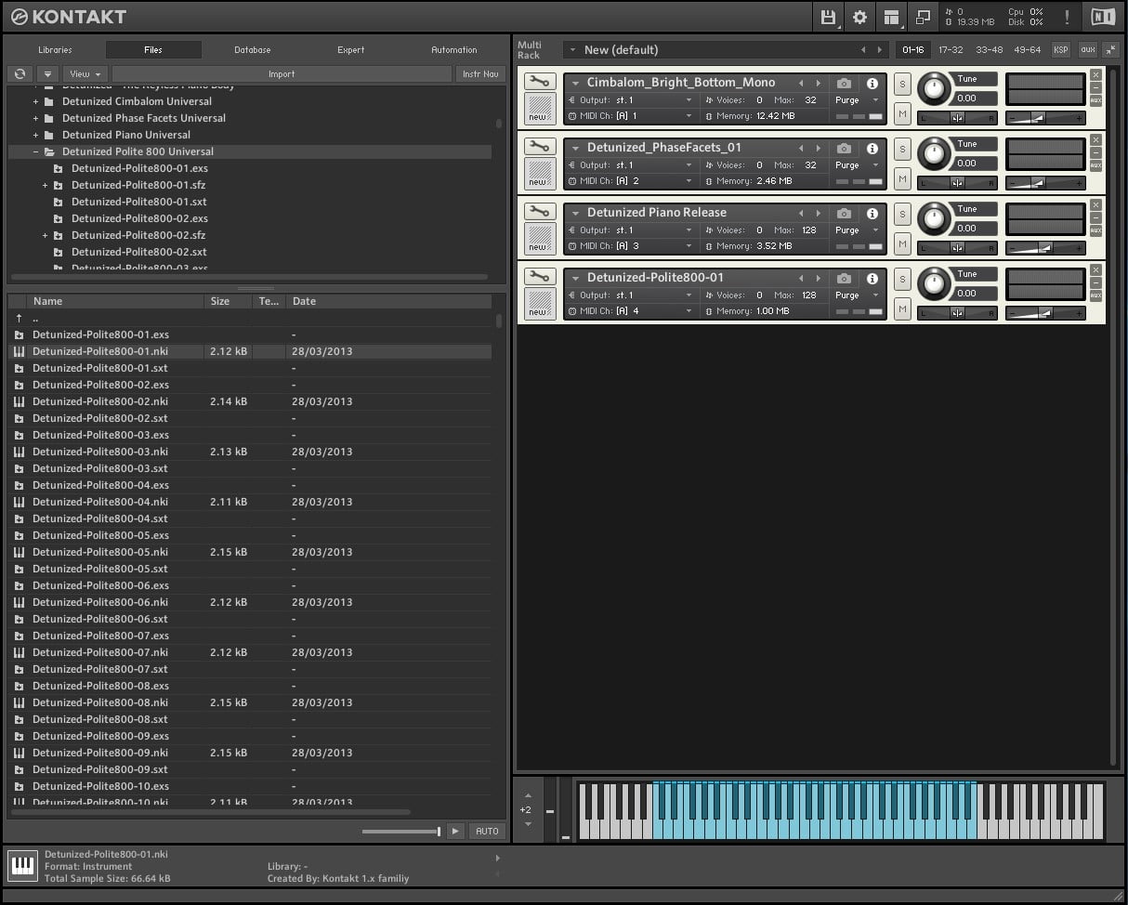1128x905 pixels.
Task: Click the audition volume slider
Action: [400, 832]
